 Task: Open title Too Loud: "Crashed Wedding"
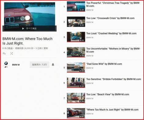[111, 34]
